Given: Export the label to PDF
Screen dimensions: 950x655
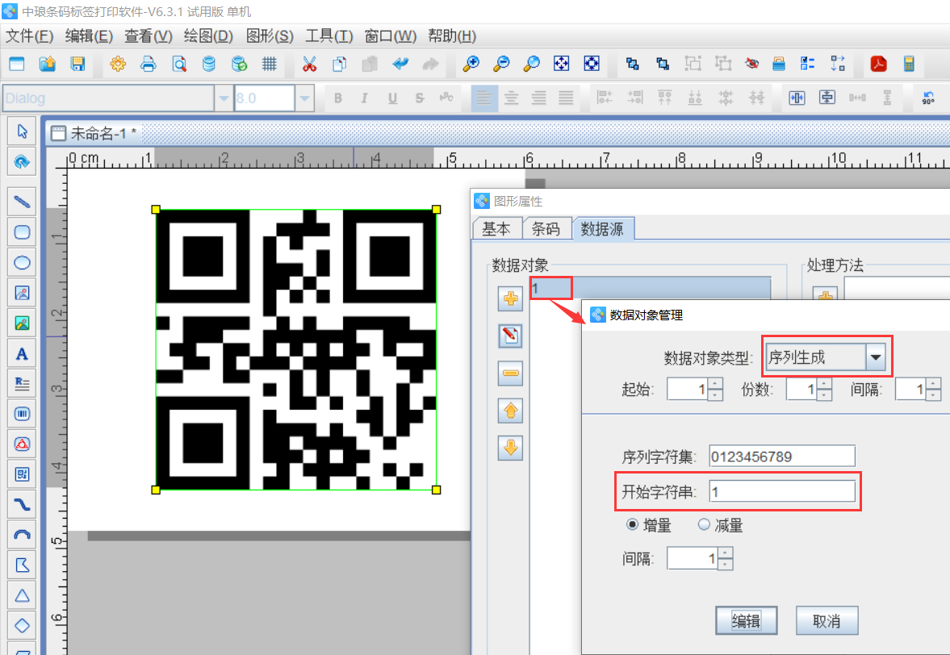Looking at the screenshot, I should coord(879,64).
